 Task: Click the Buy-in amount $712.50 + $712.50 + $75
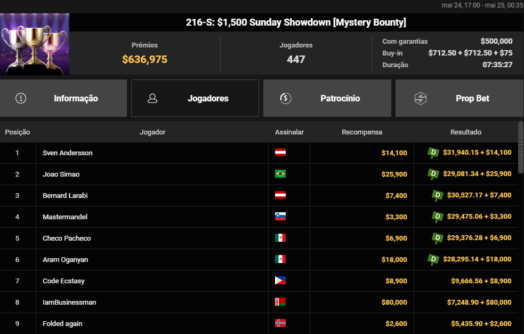click(x=471, y=53)
